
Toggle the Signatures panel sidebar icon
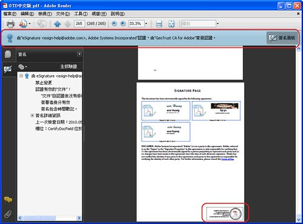tap(8, 69)
